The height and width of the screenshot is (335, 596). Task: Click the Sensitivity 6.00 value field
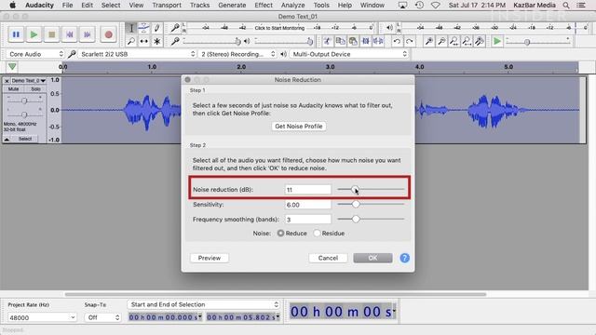tap(308, 205)
